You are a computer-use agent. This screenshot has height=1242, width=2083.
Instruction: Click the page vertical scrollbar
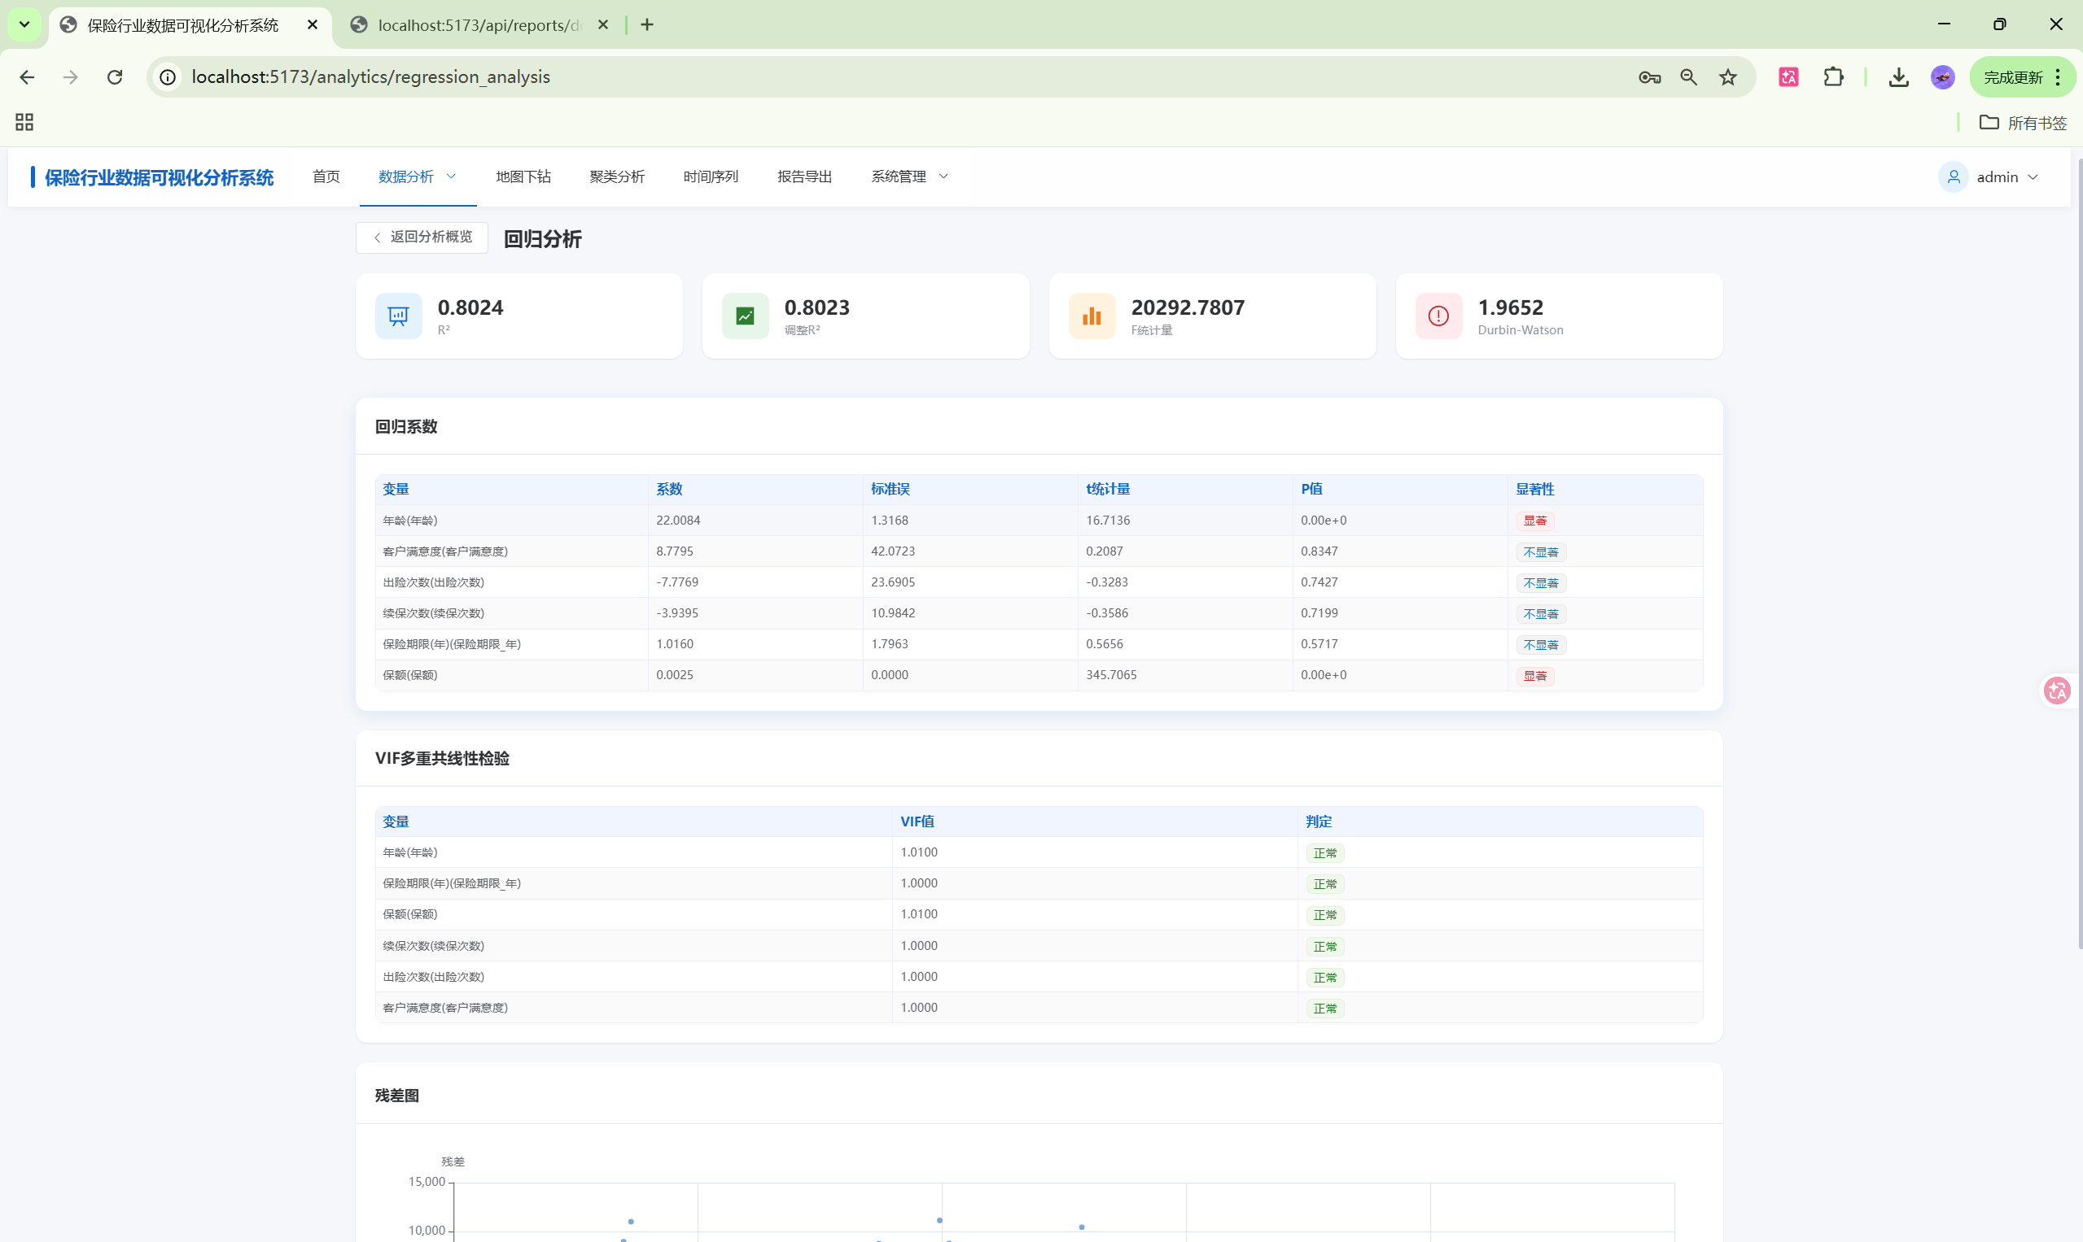click(x=2078, y=552)
